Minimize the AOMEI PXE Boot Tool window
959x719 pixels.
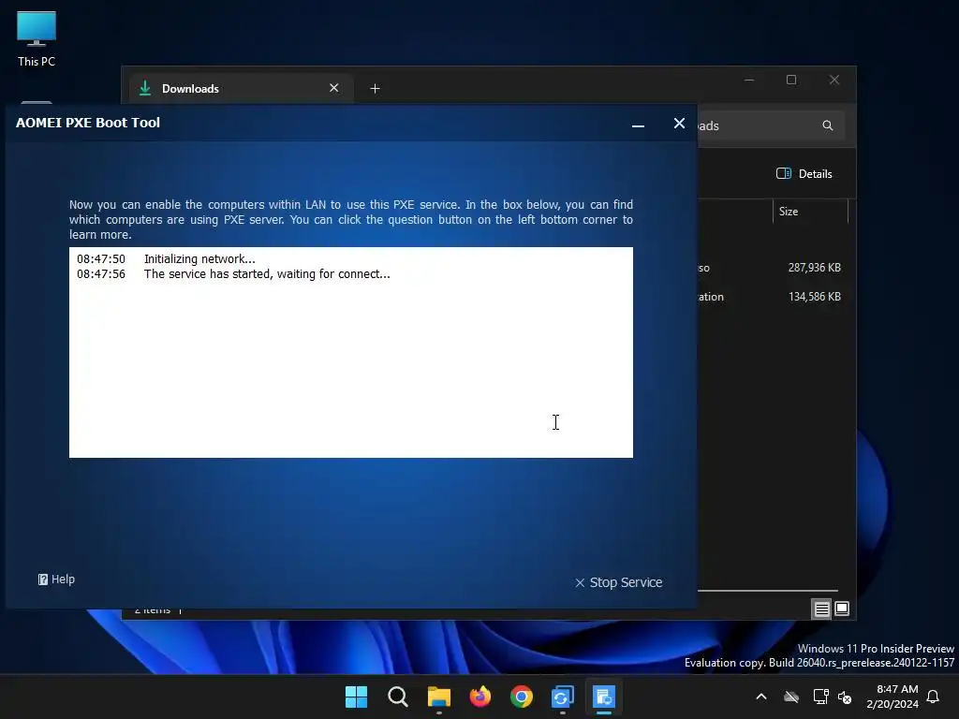(x=638, y=125)
